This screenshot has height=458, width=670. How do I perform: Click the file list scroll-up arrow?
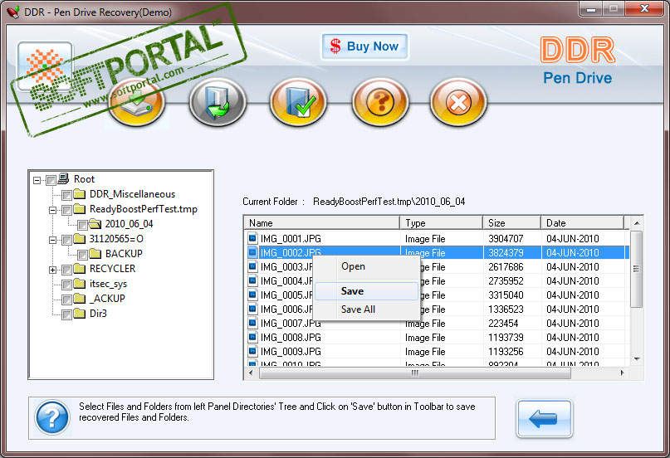pyautogui.click(x=637, y=223)
